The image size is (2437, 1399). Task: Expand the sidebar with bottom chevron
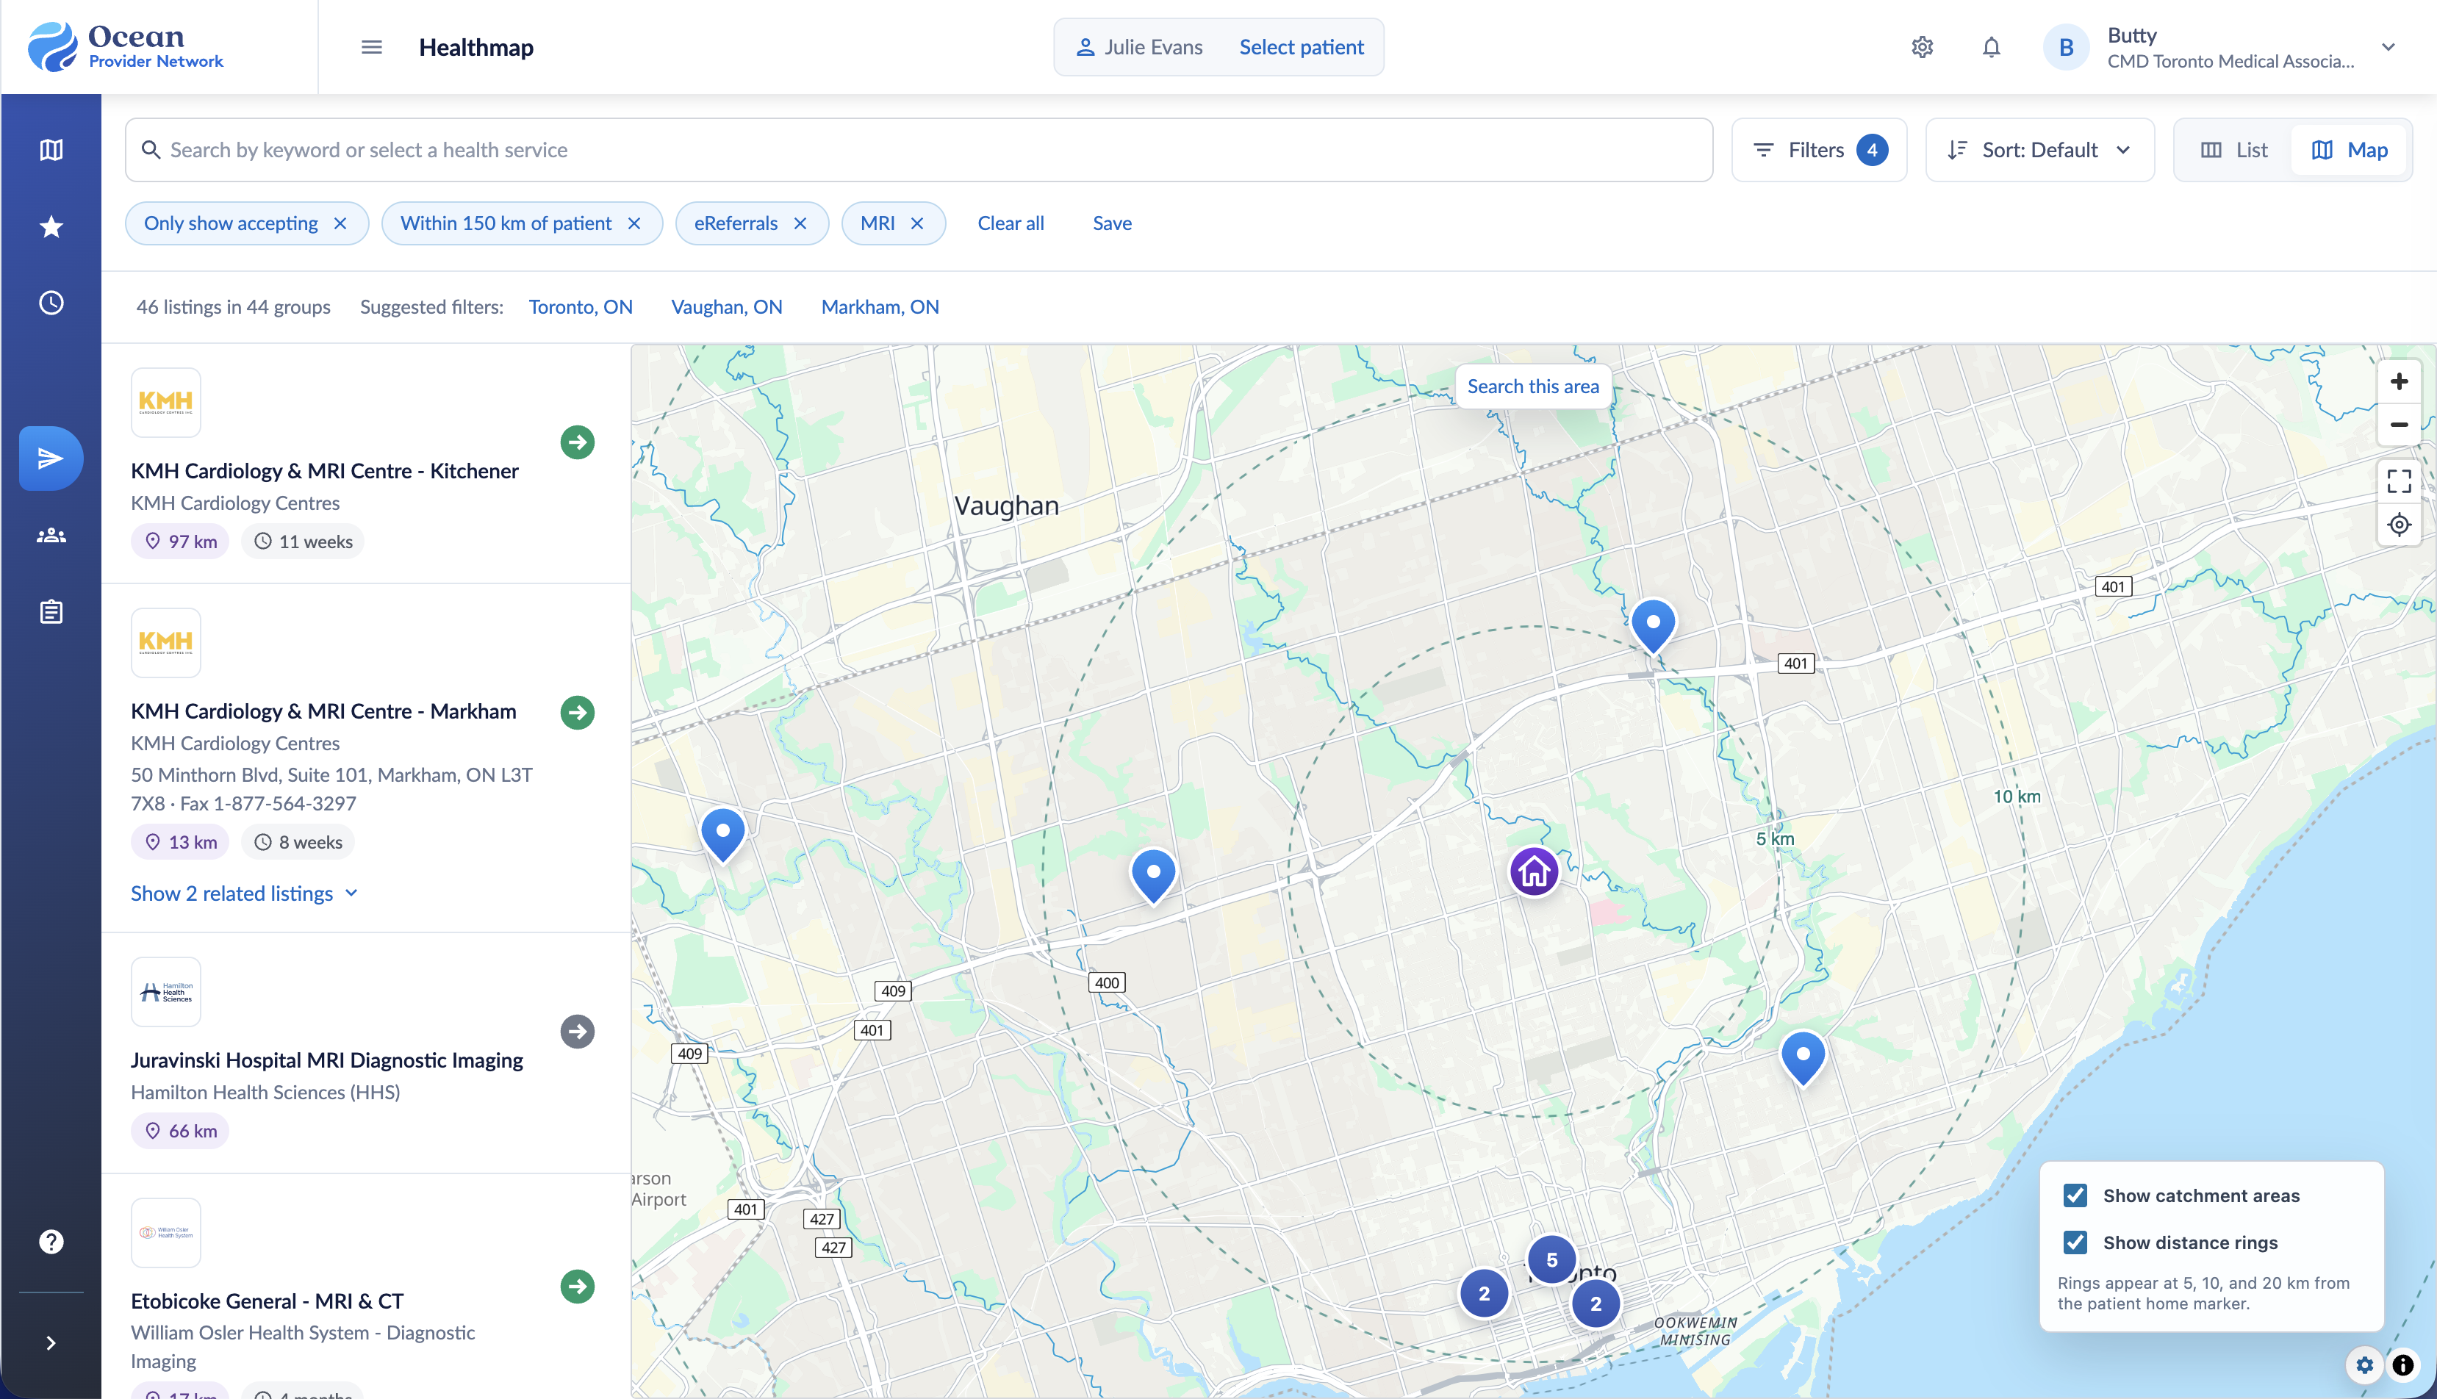coord(51,1343)
